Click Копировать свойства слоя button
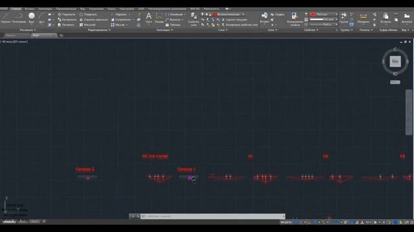 [x=239, y=24]
